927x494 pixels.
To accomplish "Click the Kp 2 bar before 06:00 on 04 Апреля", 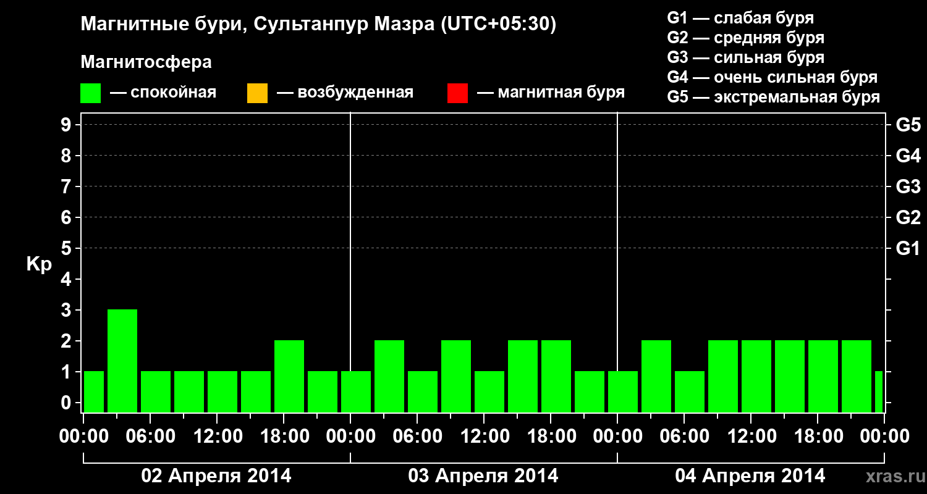I will [x=656, y=376].
